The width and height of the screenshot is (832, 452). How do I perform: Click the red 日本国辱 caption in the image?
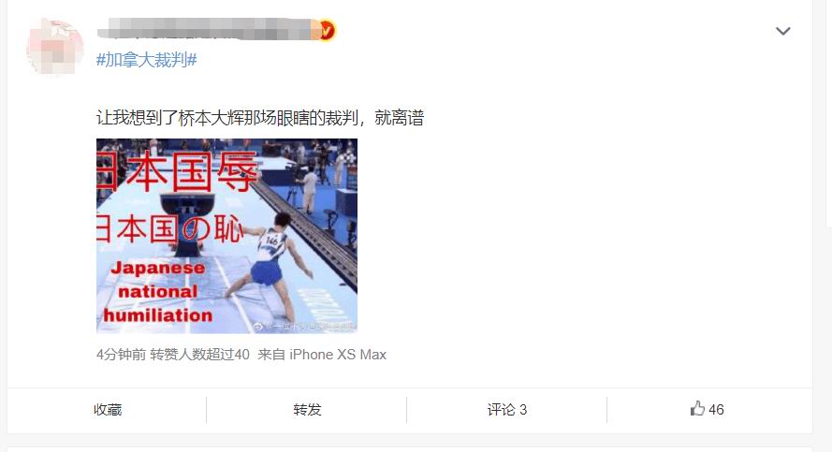click(x=177, y=171)
